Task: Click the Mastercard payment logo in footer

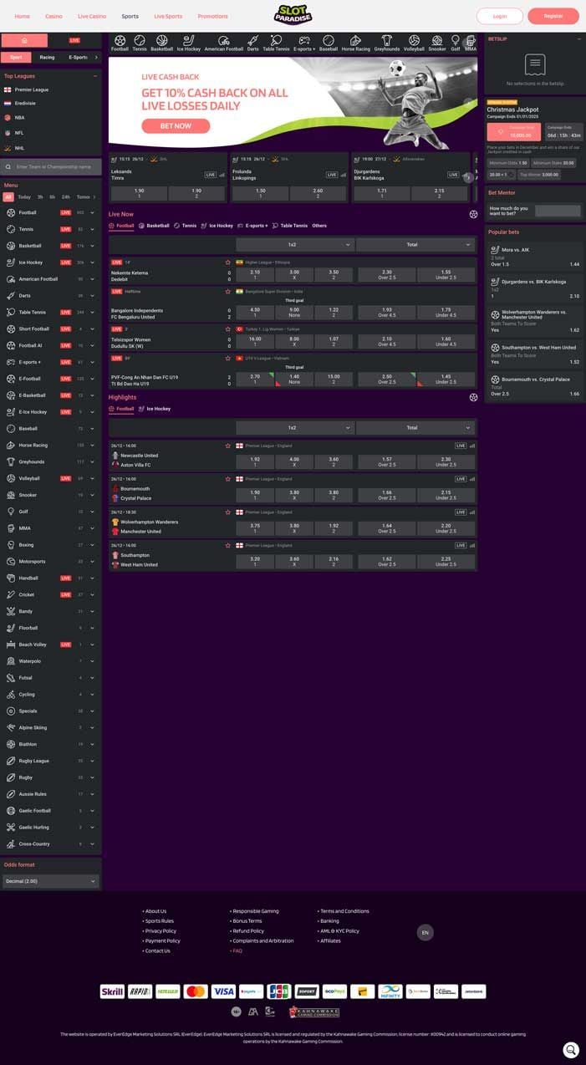Action: [195, 991]
